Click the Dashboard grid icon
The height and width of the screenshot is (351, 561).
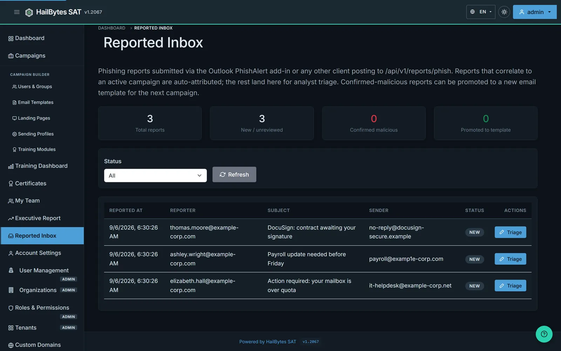tap(11, 39)
